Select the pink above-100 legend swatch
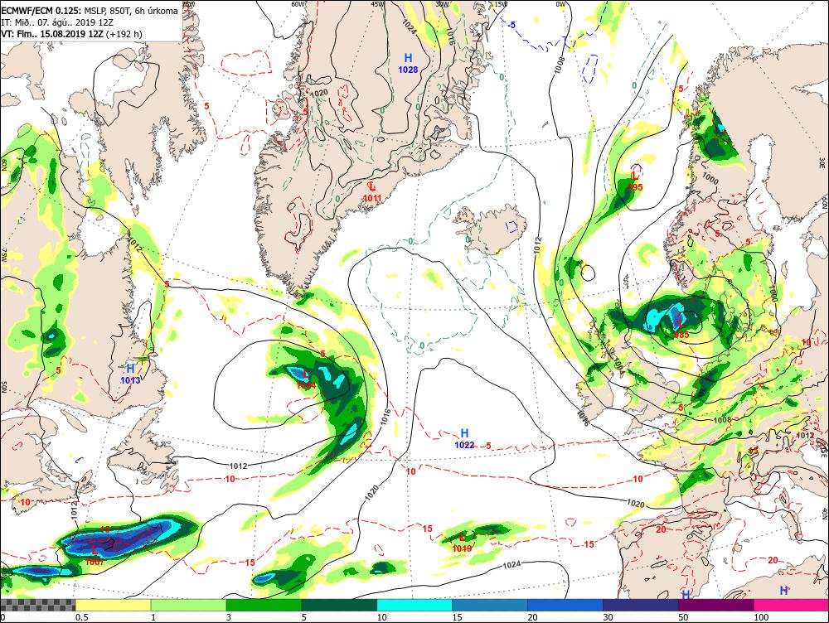The image size is (829, 623). coord(792,605)
